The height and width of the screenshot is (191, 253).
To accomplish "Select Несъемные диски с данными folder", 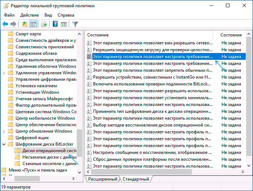I will pos(46,157).
